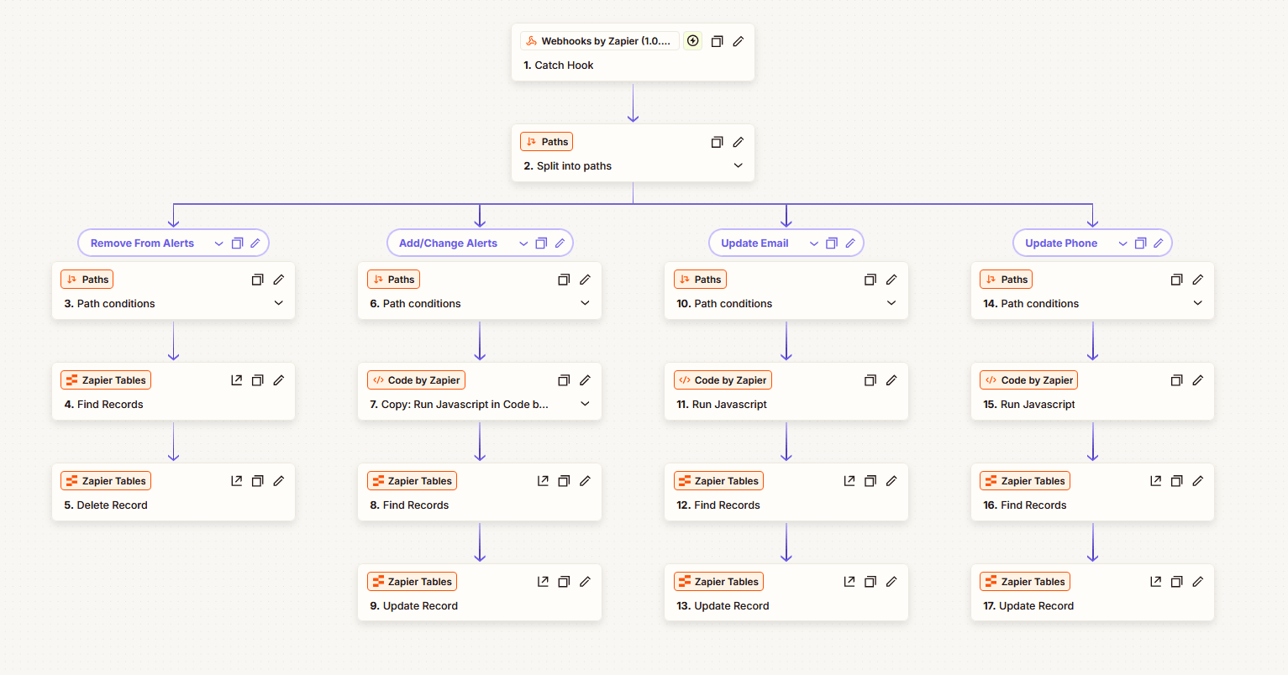Click the pencil edit icon on Catch Hook step
1288x675 pixels.
[739, 41]
